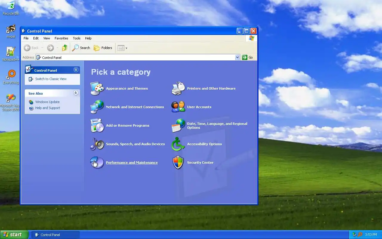Click the Back toolbar button

click(31, 48)
